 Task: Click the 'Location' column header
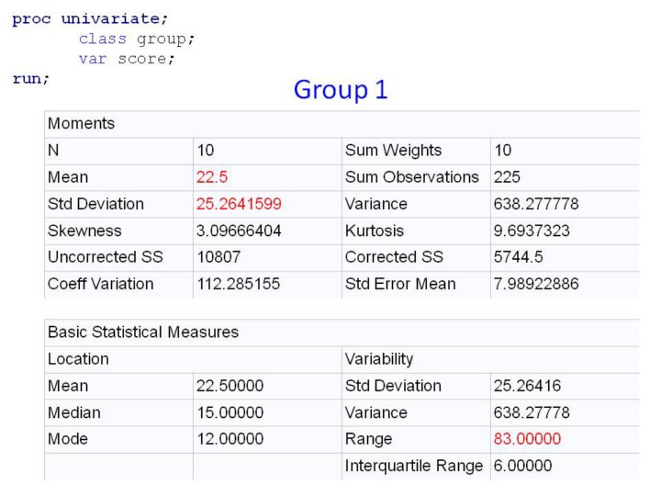coord(78,359)
